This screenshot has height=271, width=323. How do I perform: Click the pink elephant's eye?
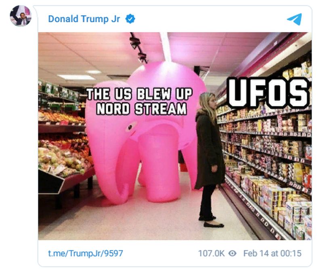[130, 127]
